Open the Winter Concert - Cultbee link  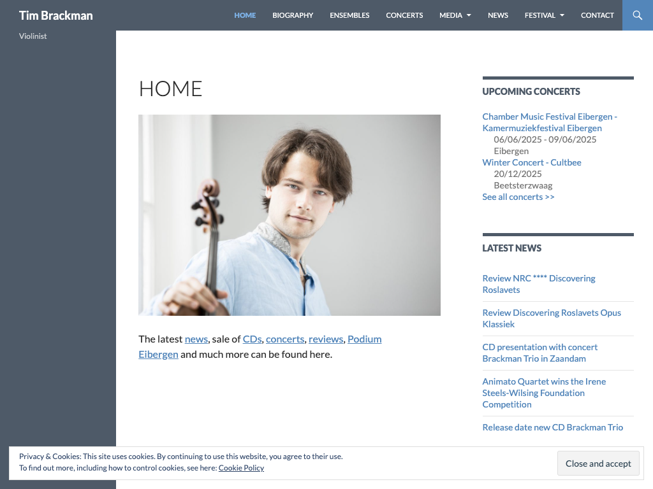click(532, 162)
